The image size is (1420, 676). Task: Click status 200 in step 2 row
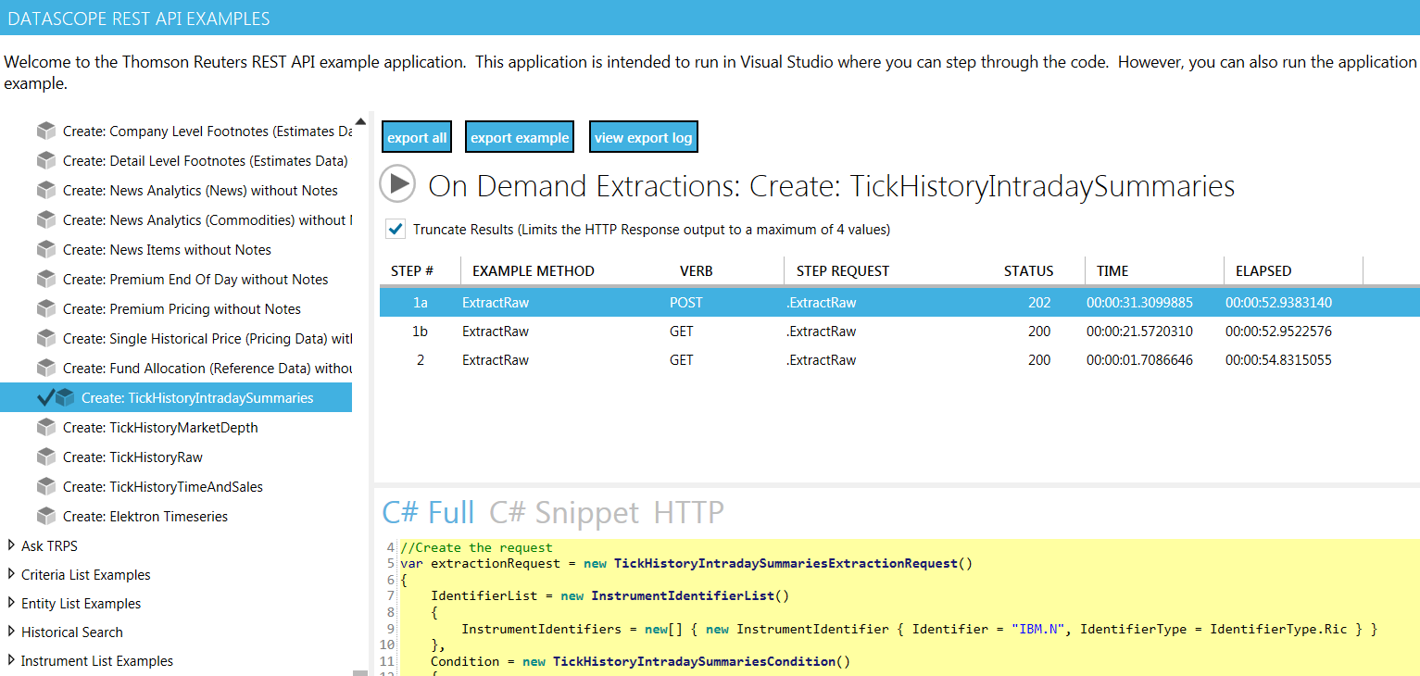[1039, 360]
